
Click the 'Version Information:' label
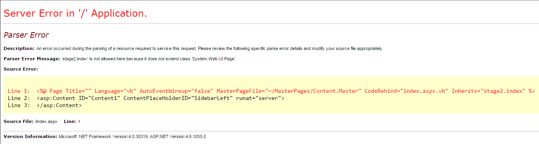point(31,136)
